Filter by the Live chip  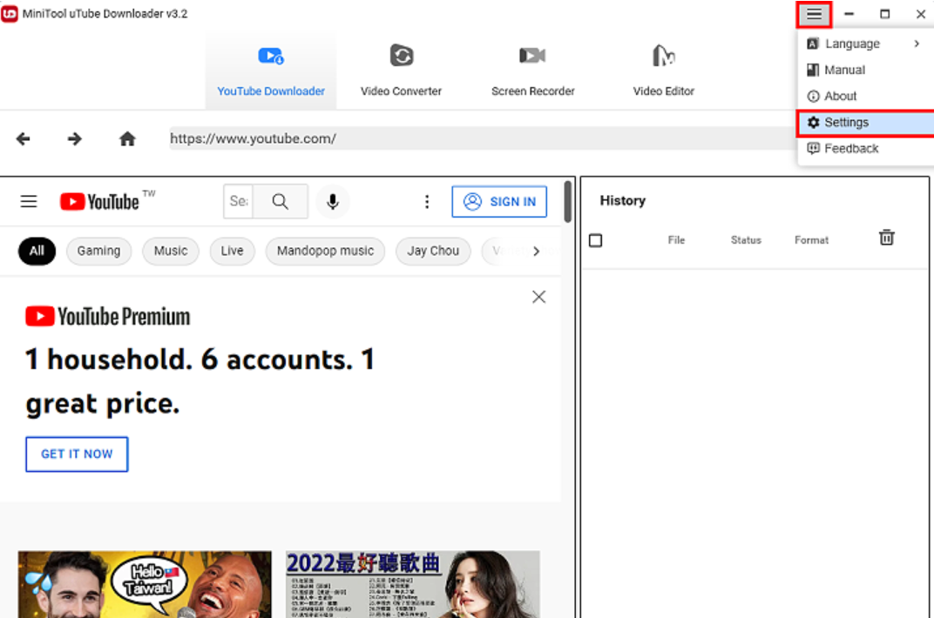(233, 251)
